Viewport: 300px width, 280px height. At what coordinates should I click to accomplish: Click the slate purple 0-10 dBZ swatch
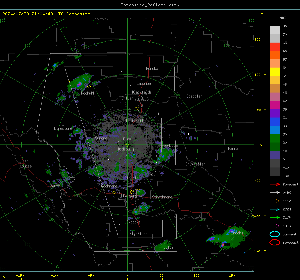click(x=275, y=155)
